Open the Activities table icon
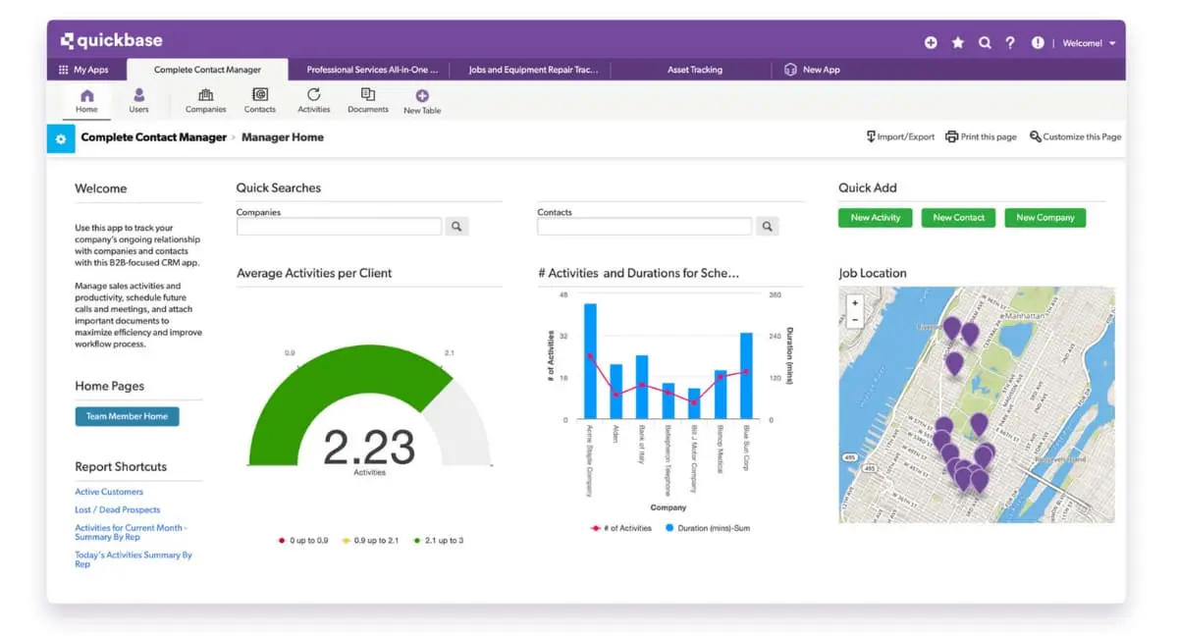Viewport: 1178px width, 638px height. 314,100
